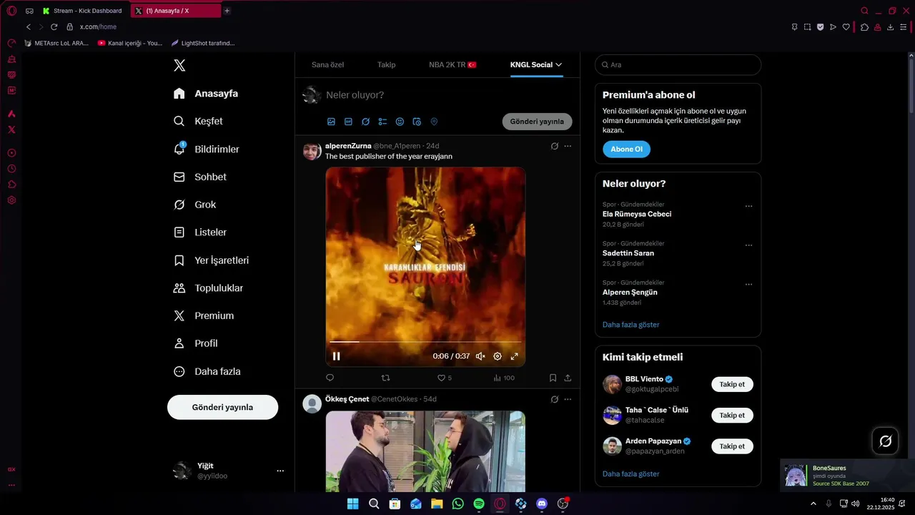Open more options for Sadettin Saran trend
Image resolution: width=915 pixels, height=515 pixels.
748,245
